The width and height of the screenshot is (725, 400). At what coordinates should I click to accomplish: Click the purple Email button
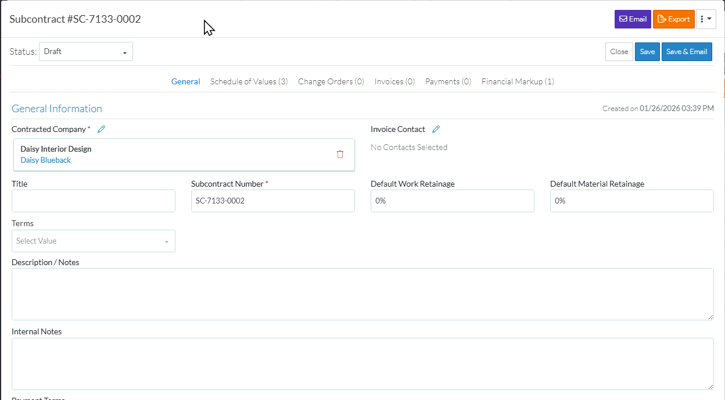pyautogui.click(x=633, y=19)
